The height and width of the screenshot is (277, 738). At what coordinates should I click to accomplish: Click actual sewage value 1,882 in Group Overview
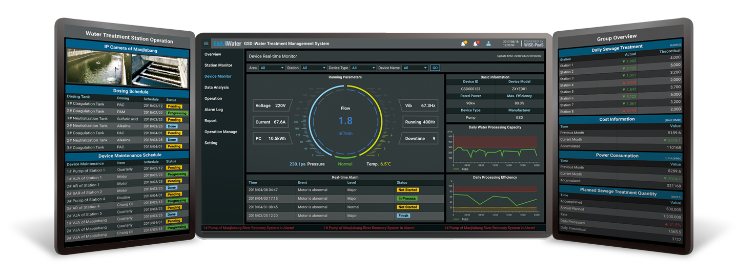pyautogui.click(x=629, y=61)
